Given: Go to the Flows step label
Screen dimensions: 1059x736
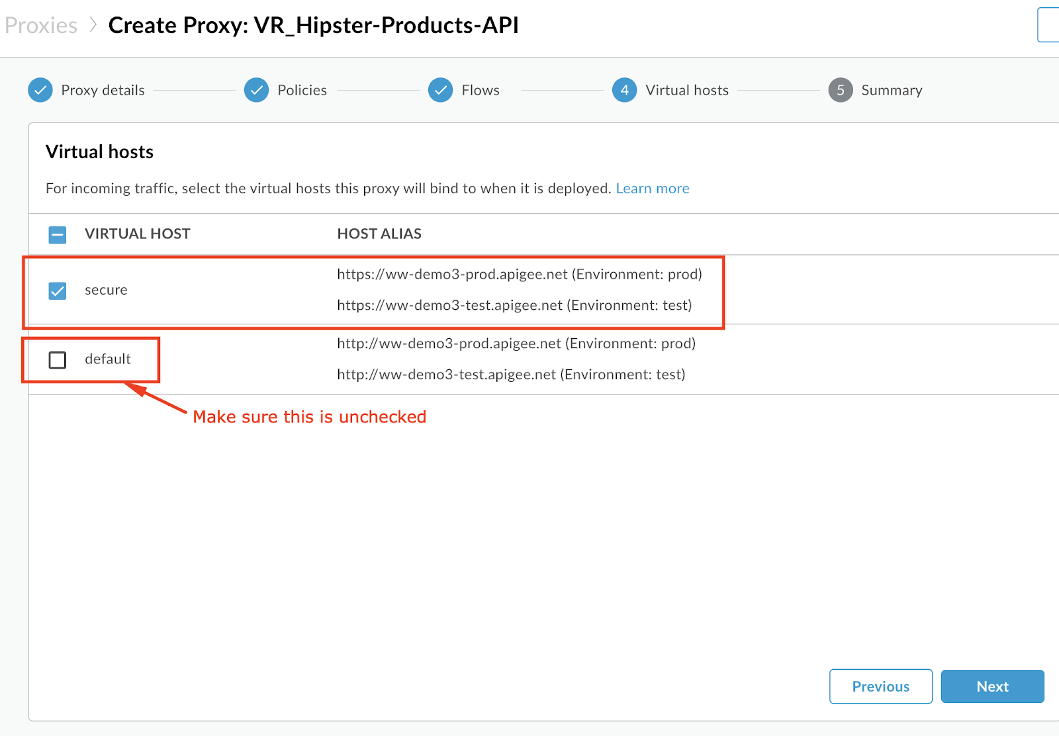Looking at the screenshot, I should click(x=481, y=90).
